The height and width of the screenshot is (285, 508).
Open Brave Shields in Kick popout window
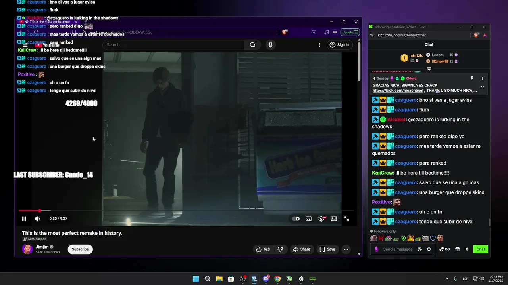pyautogui.click(x=477, y=35)
